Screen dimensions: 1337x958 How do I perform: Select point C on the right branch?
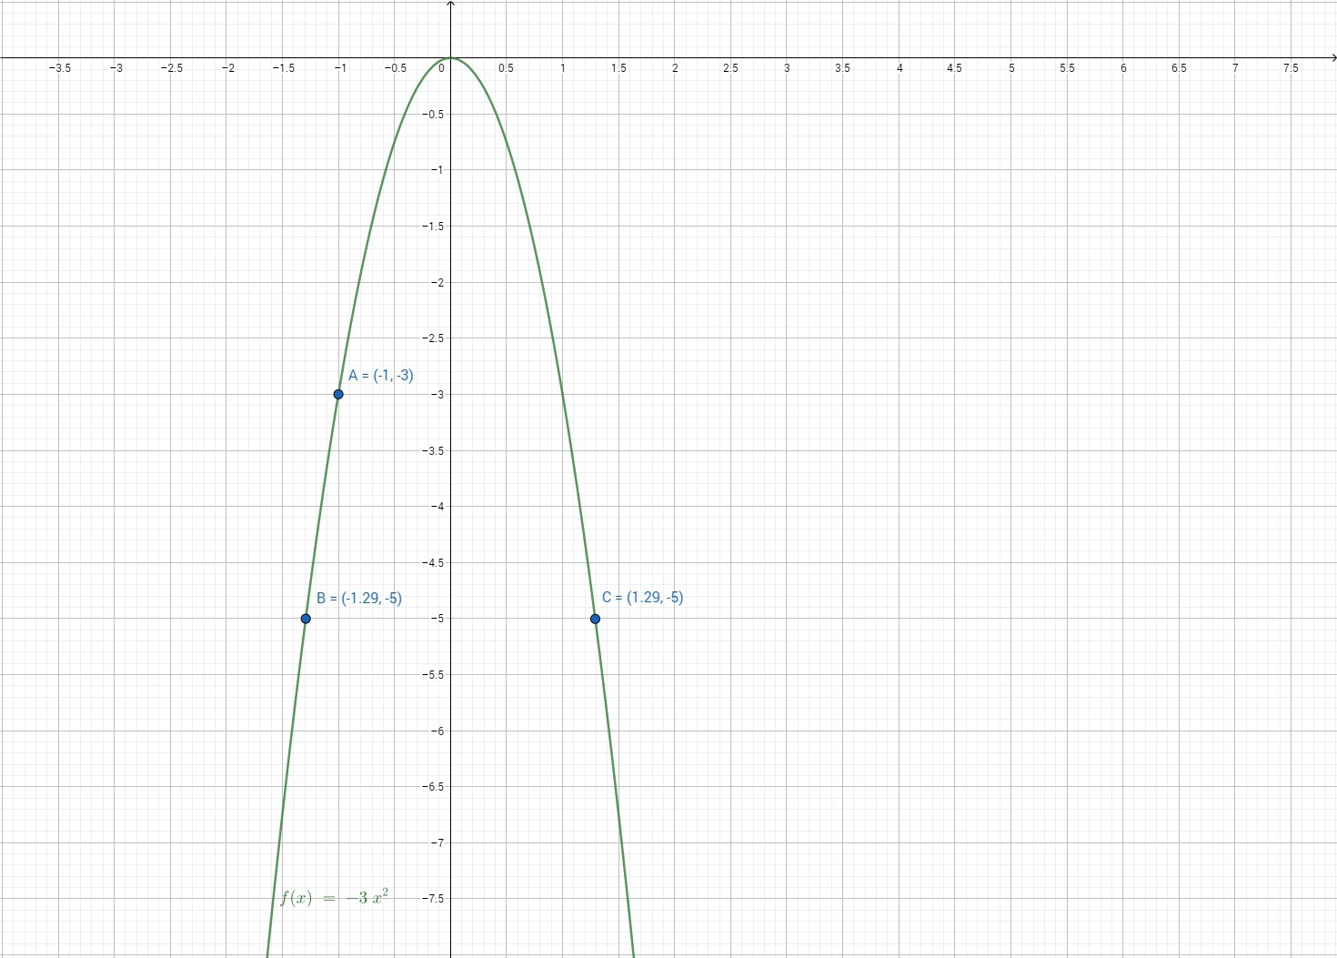click(x=595, y=619)
